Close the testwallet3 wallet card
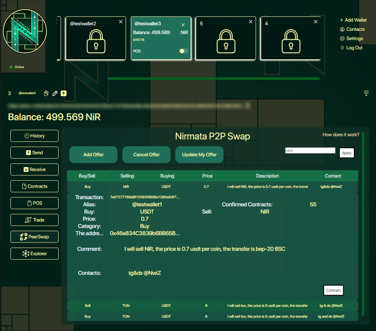 pyautogui.click(x=183, y=25)
